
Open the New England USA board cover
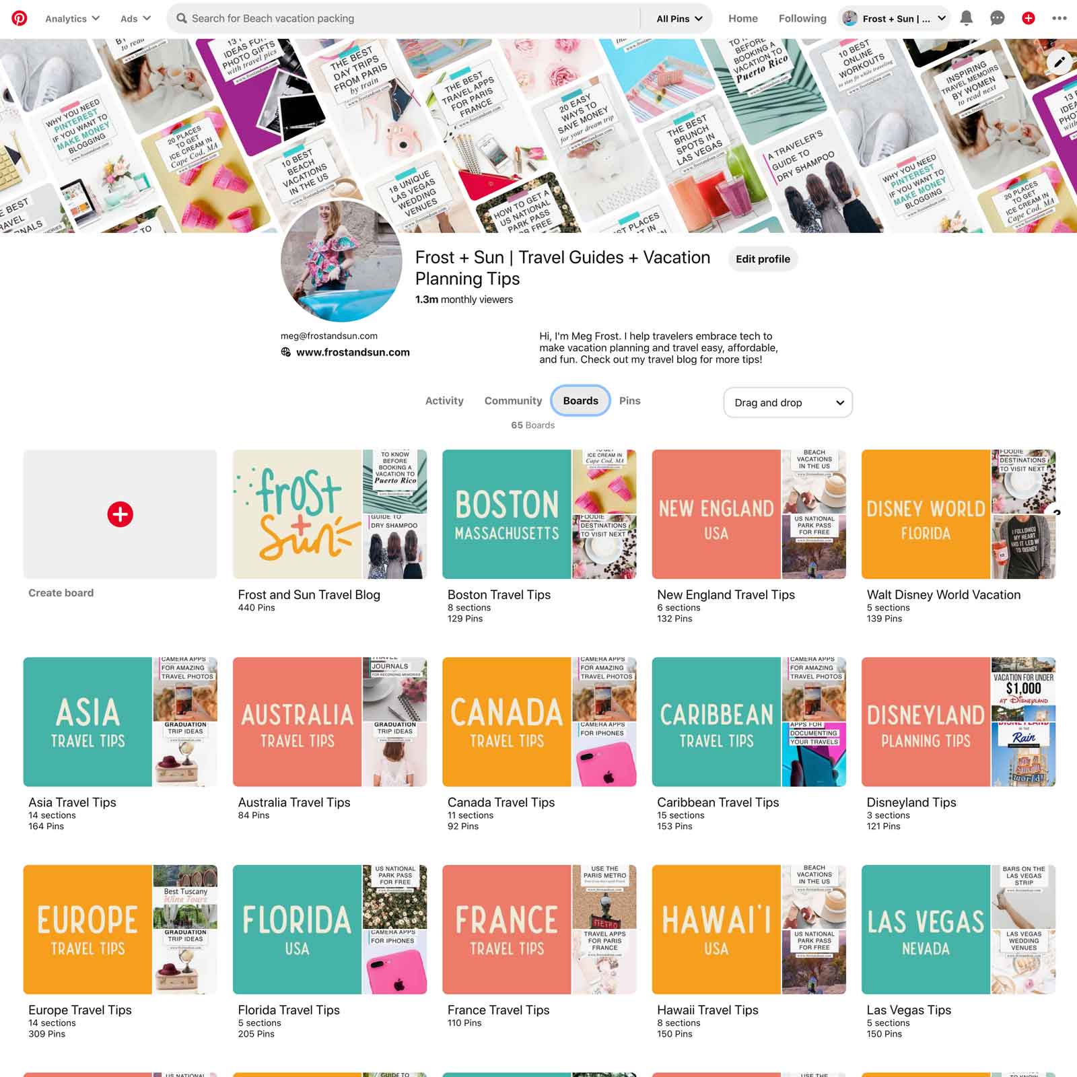coord(716,514)
